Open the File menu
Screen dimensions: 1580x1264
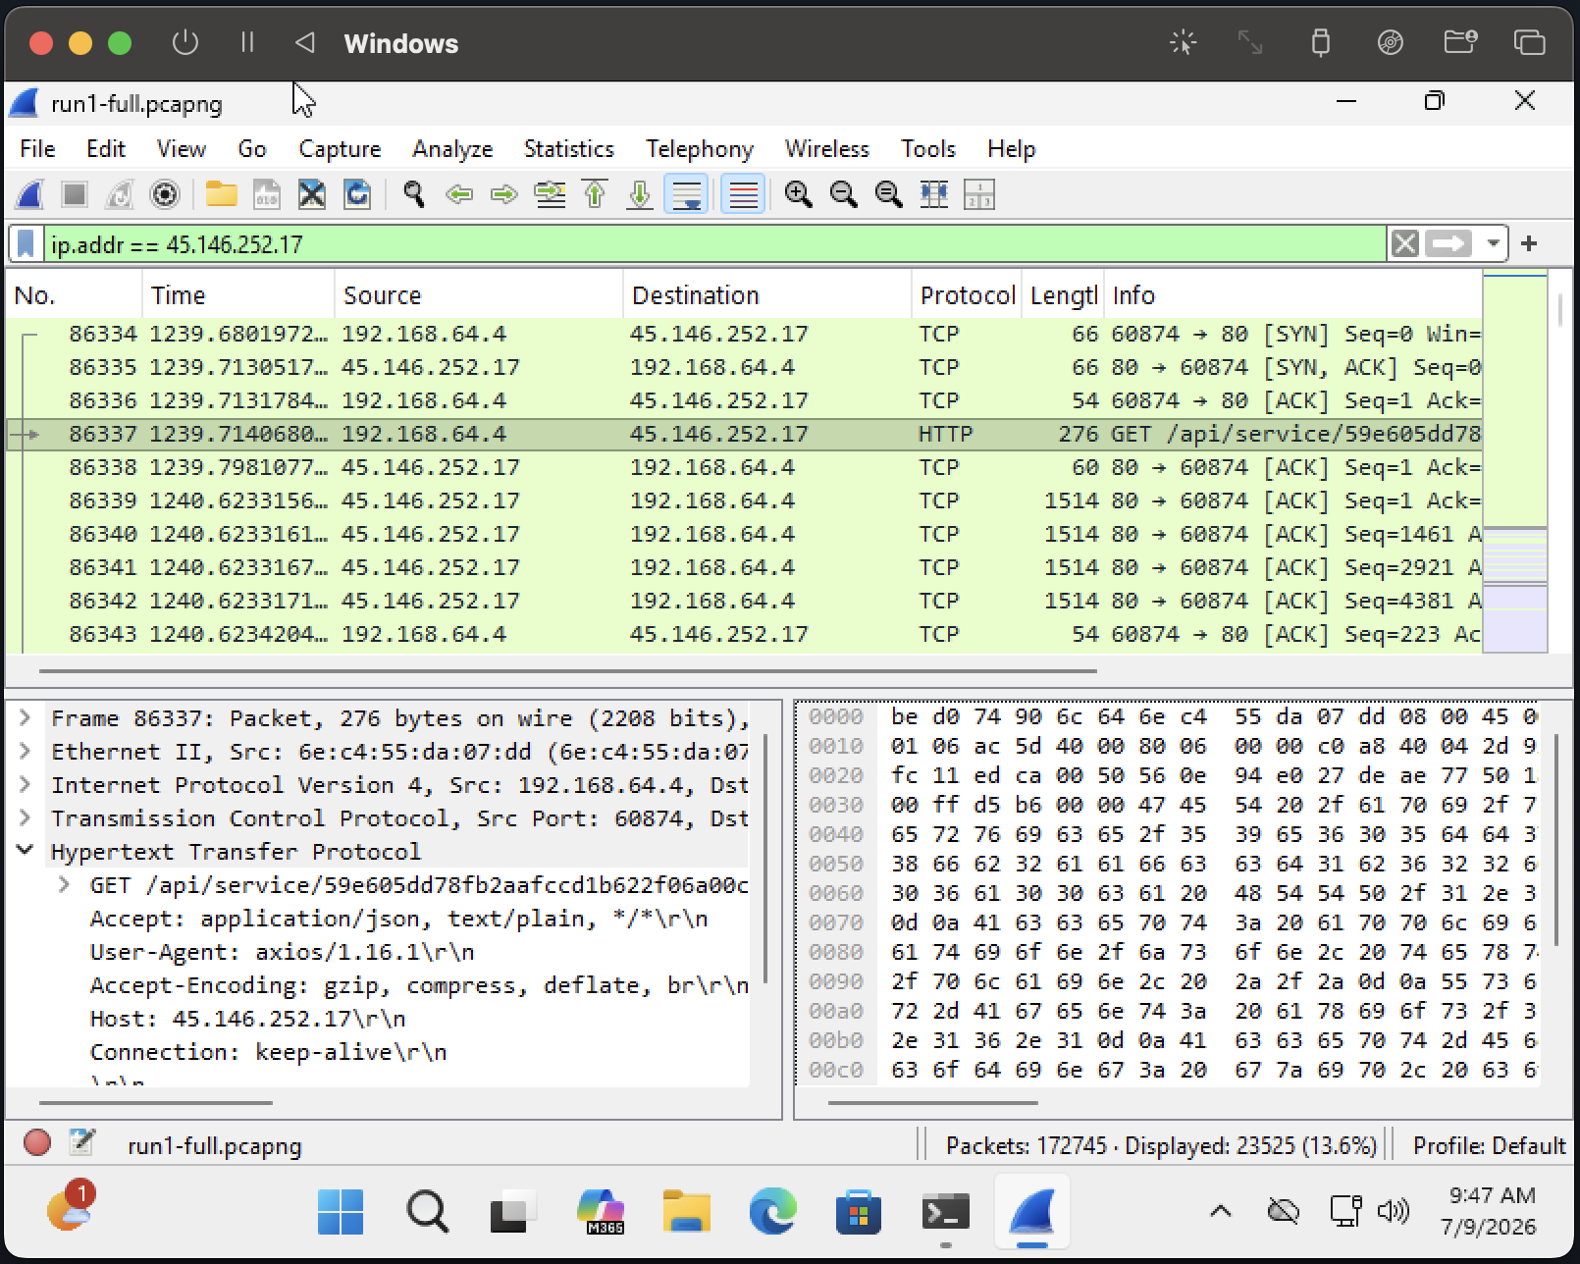37,149
